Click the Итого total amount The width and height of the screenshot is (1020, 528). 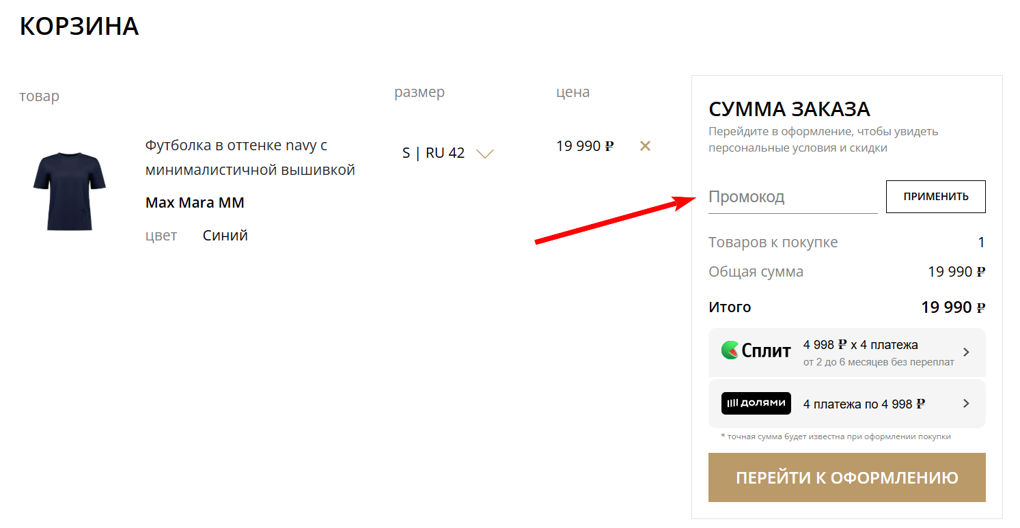[952, 307]
